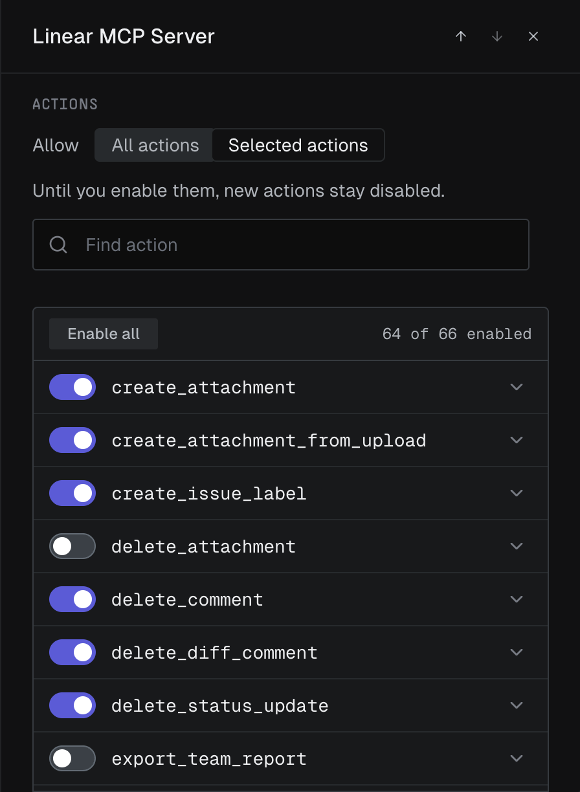This screenshot has height=792, width=580.
Task: Disable the delete_comment switch
Action: click(72, 599)
